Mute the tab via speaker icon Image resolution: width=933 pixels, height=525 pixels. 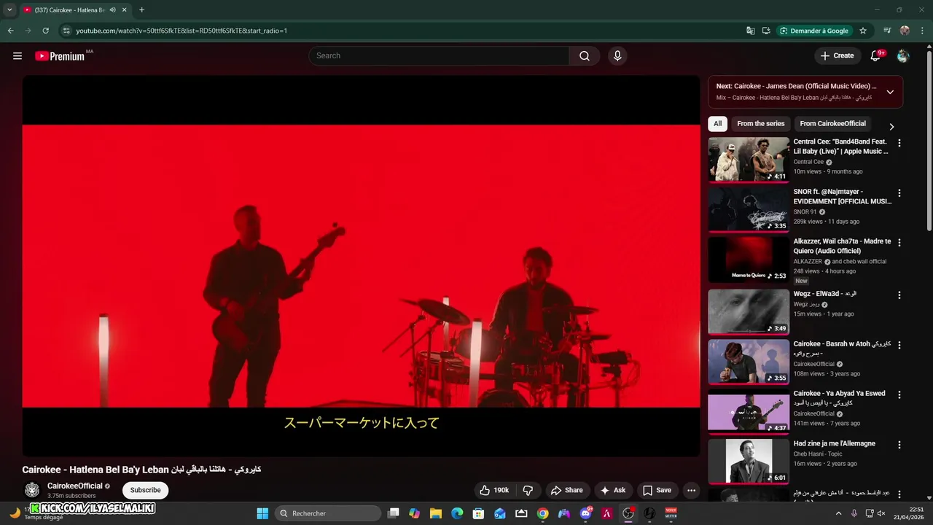coord(112,10)
